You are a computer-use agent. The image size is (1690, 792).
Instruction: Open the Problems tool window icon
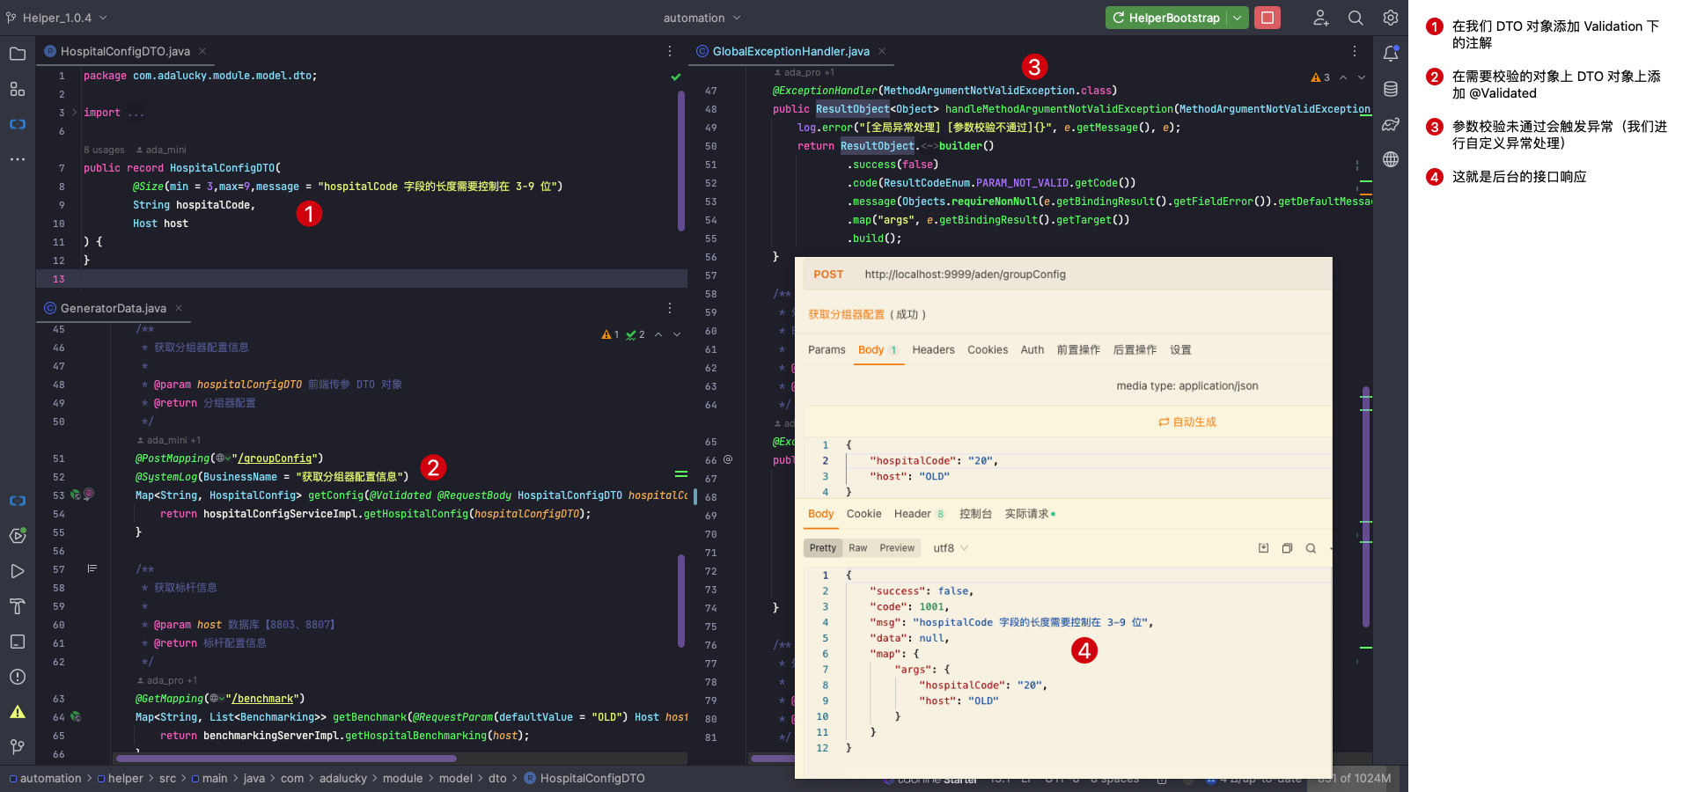point(18,677)
